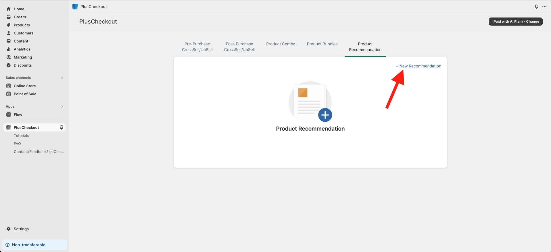Click the Discounts badge icon

[9, 65]
